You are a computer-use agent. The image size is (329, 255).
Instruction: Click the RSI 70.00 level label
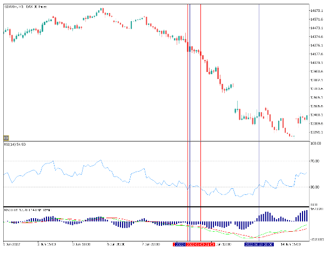[x=316, y=161]
